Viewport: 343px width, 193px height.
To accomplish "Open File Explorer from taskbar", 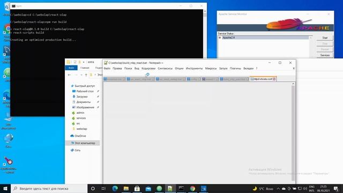I will (x=126, y=188).
